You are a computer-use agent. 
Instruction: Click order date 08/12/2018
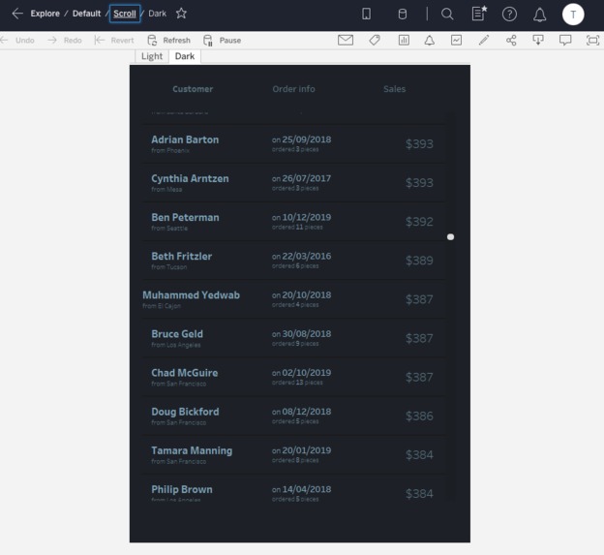[x=307, y=412]
